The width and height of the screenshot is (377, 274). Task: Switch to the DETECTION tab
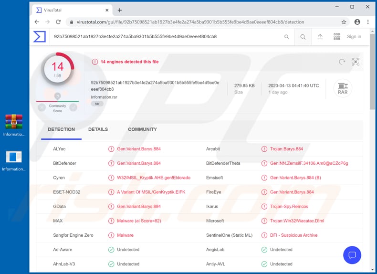[61, 129]
